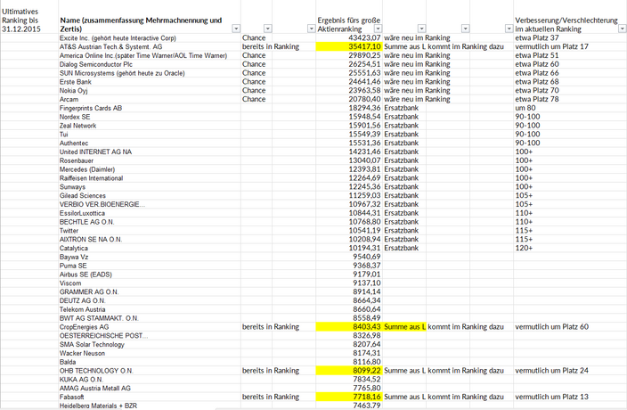The height and width of the screenshot is (410, 627).
Task: Open the Name column filter dropdown
Action: (234, 29)
